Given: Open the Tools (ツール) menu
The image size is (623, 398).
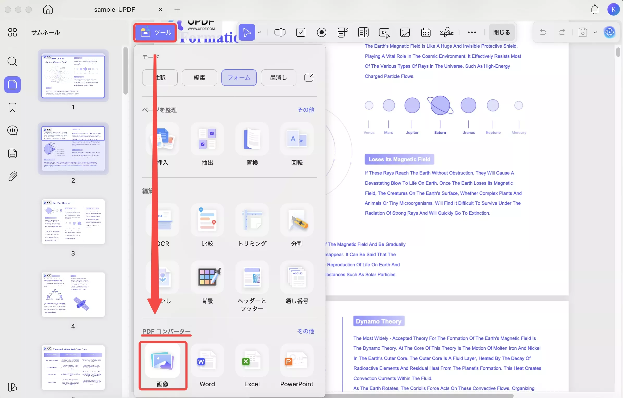Looking at the screenshot, I should pos(155,32).
